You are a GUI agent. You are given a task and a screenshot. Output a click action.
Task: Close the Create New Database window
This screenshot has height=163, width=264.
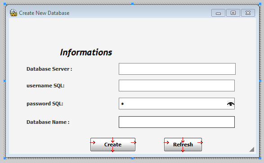pos(248,13)
